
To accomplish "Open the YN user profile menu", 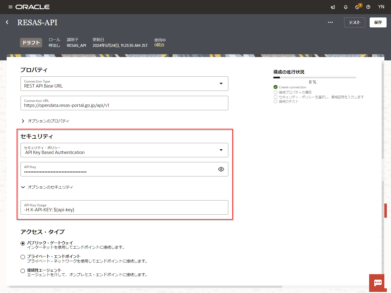I will pyautogui.click(x=381, y=7).
